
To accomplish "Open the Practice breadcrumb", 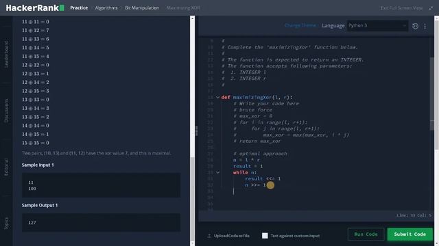I will 79,8.
